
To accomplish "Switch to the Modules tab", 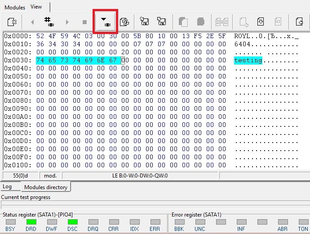I will click(x=15, y=8).
